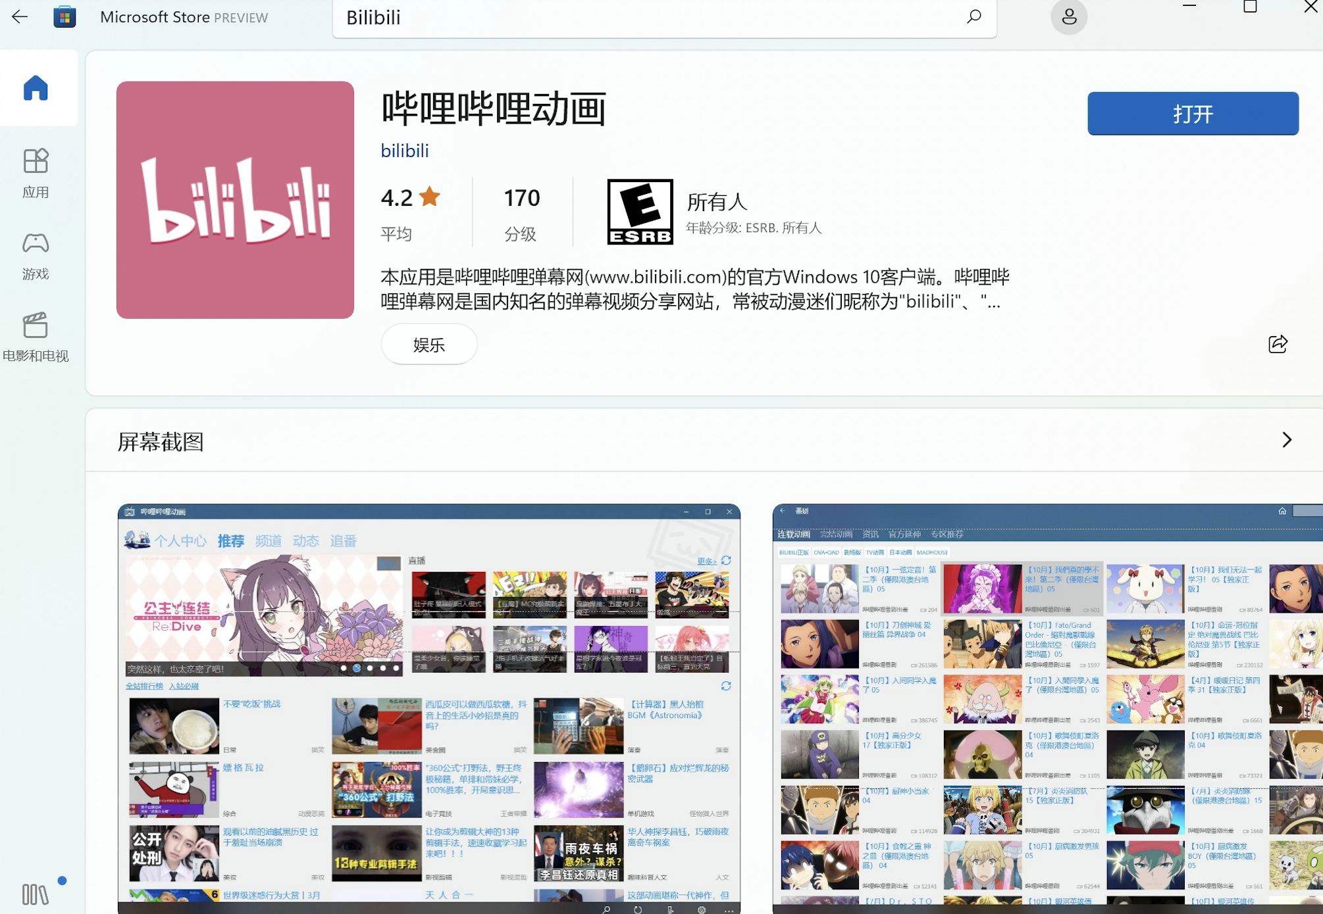
Task: Click inside the Bilibili search field
Action: coord(592,18)
